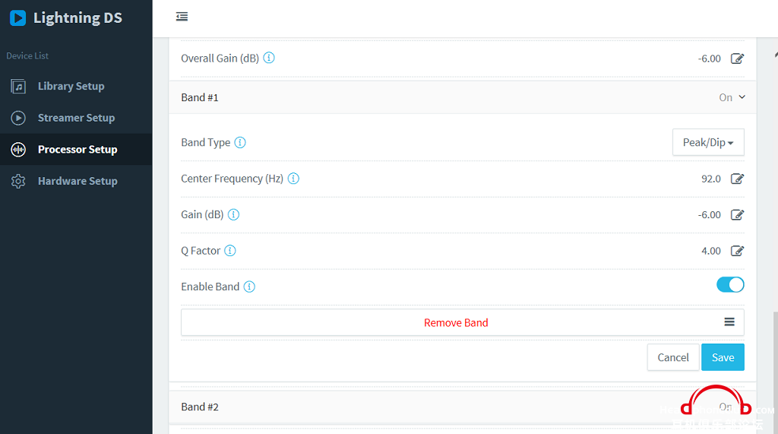Click the red Remove Band button
This screenshot has height=434, width=778.
click(456, 323)
